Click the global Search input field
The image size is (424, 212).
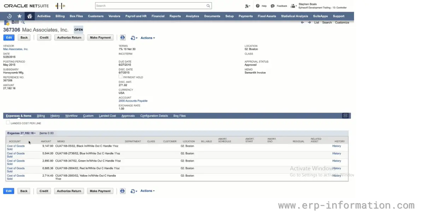coord(151,6)
